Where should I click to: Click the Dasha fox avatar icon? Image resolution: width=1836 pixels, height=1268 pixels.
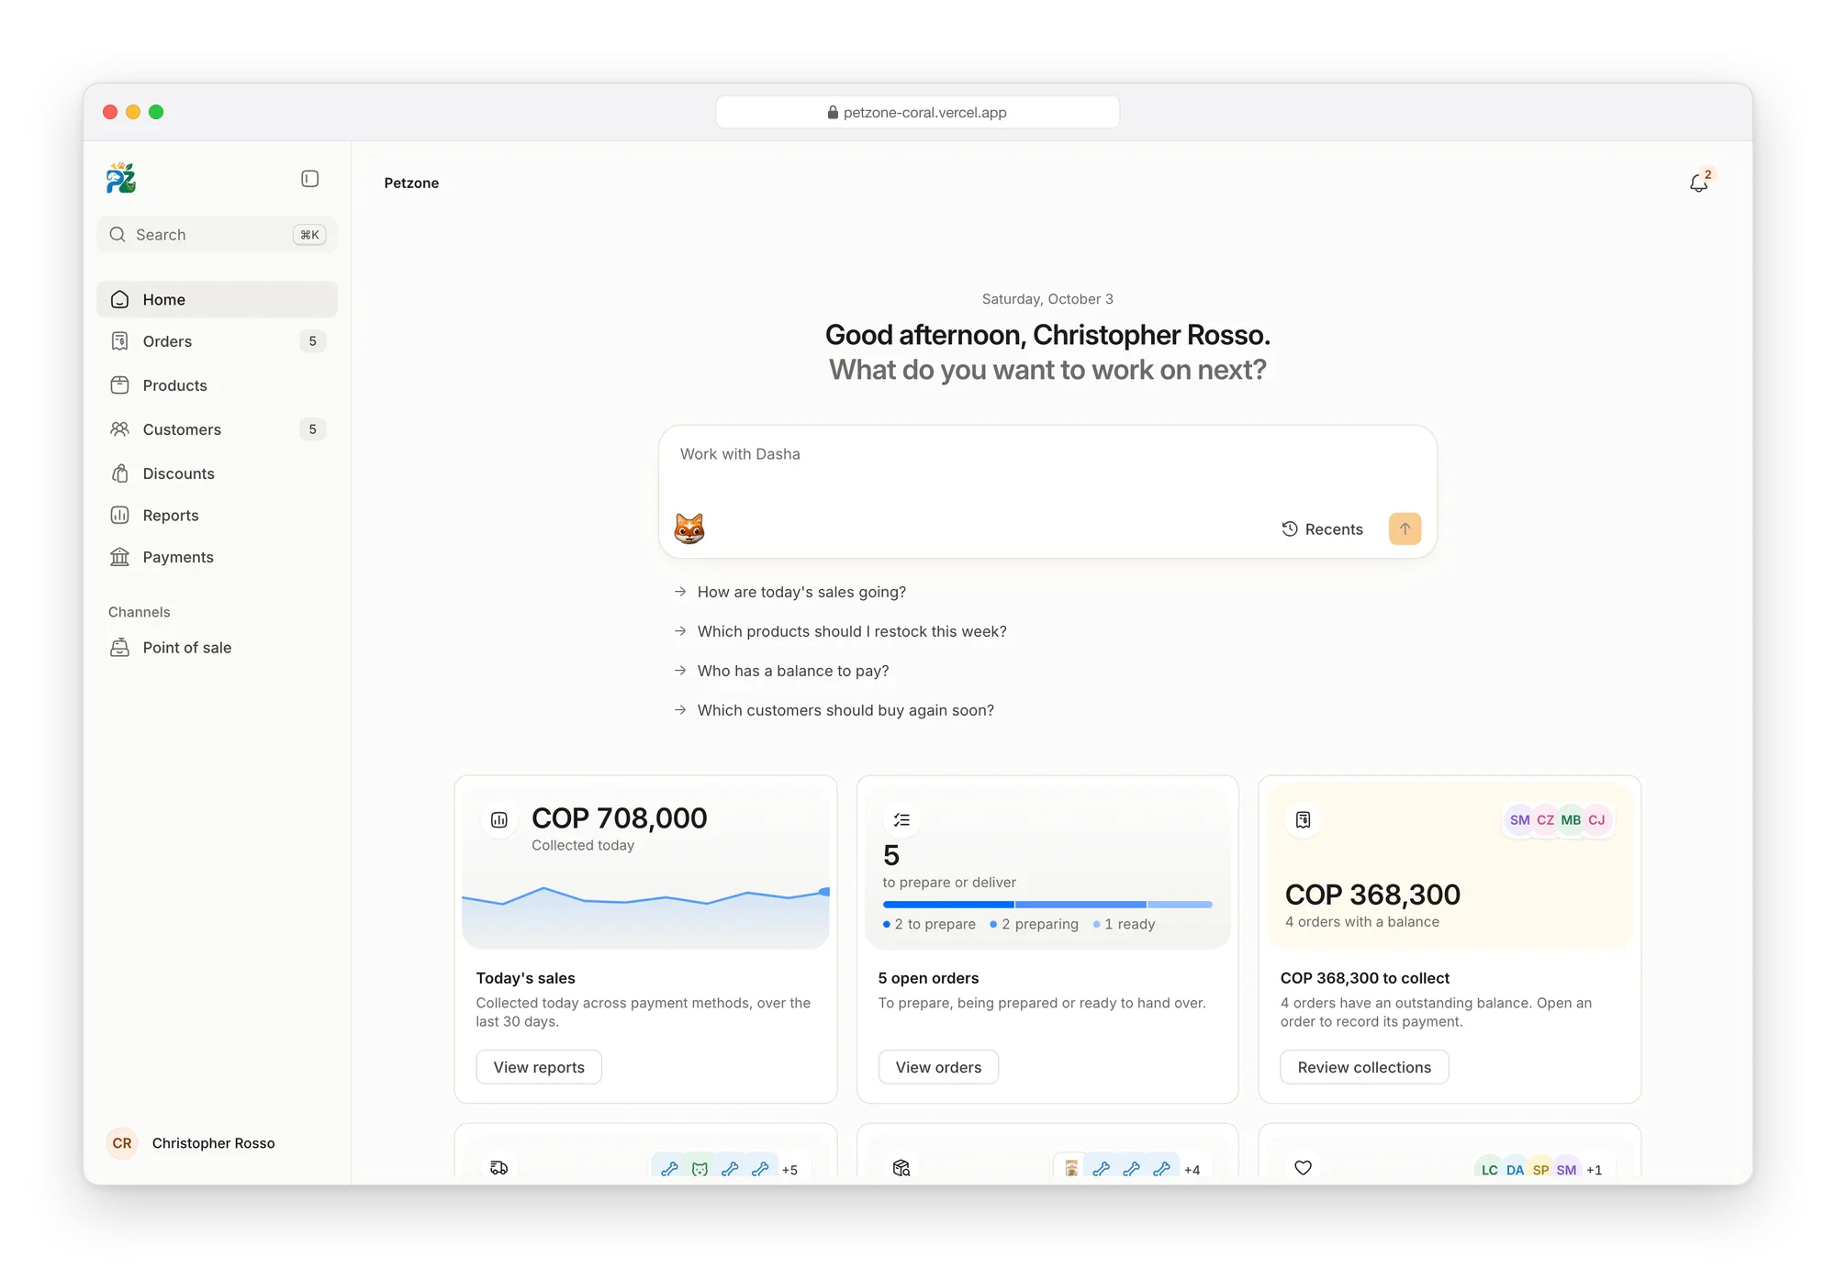689,528
